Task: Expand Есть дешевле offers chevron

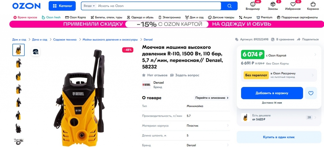Action: 315,117
